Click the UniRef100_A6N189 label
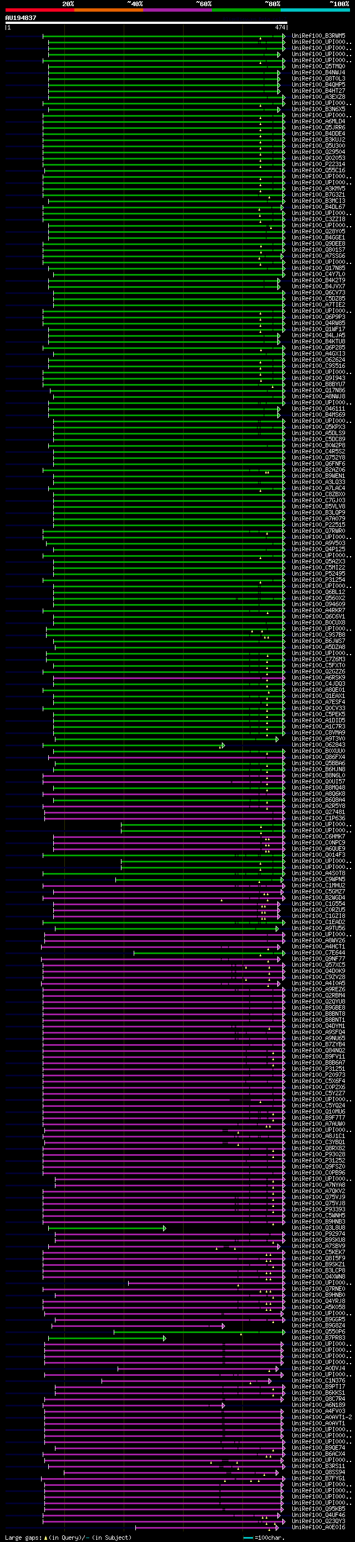355x1542 pixels. [318, 1404]
